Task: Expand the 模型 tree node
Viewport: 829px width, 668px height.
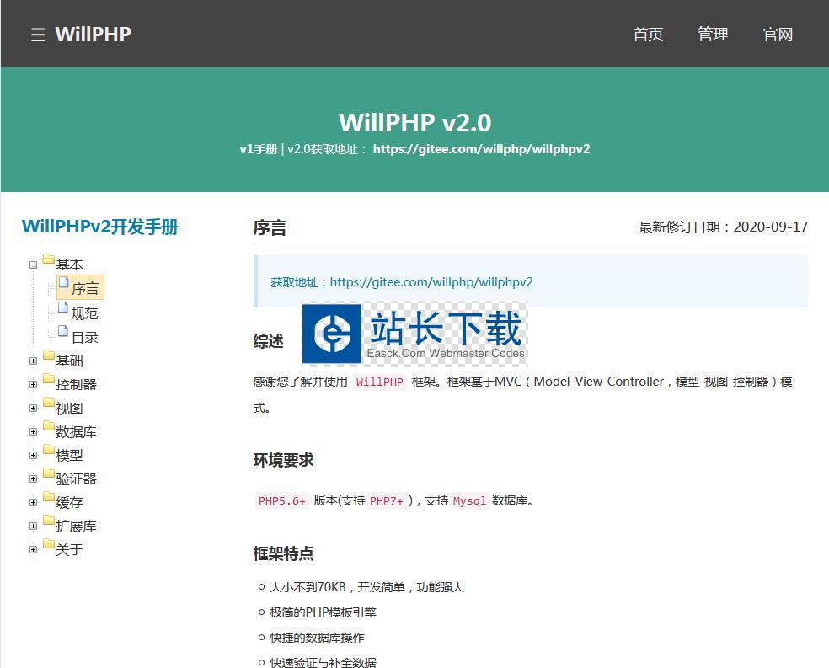Action: tap(34, 455)
